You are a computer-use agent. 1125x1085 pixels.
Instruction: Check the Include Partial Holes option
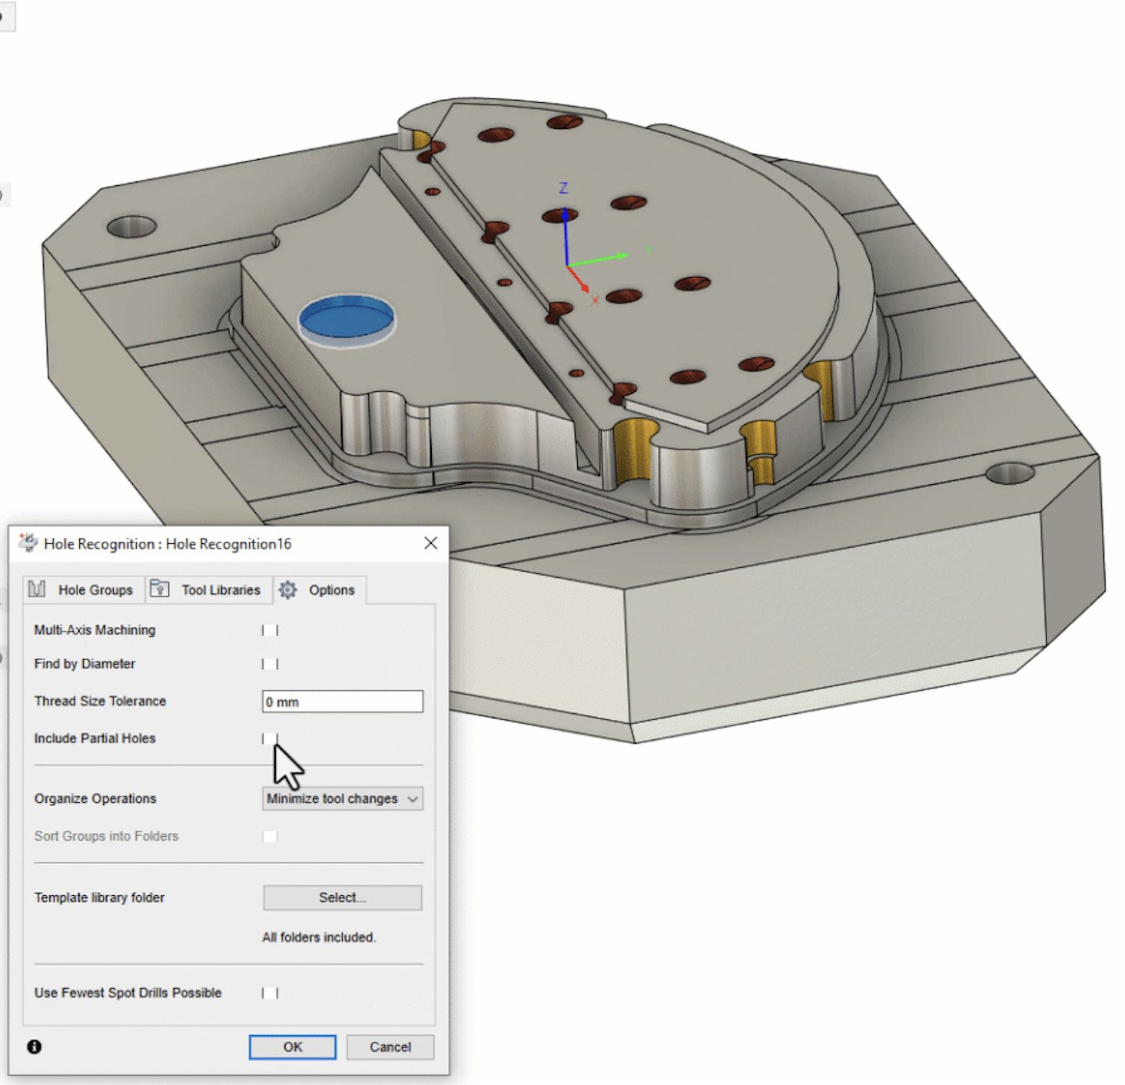pyautogui.click(x=270, y=738)
